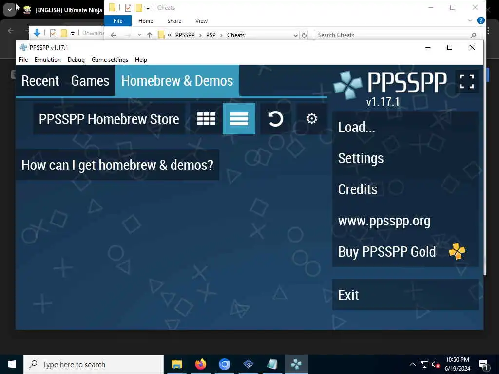Screen dimensions: 499x374
Task: Click properties checkmark icon in Cheats title bar
Action: 128,8
